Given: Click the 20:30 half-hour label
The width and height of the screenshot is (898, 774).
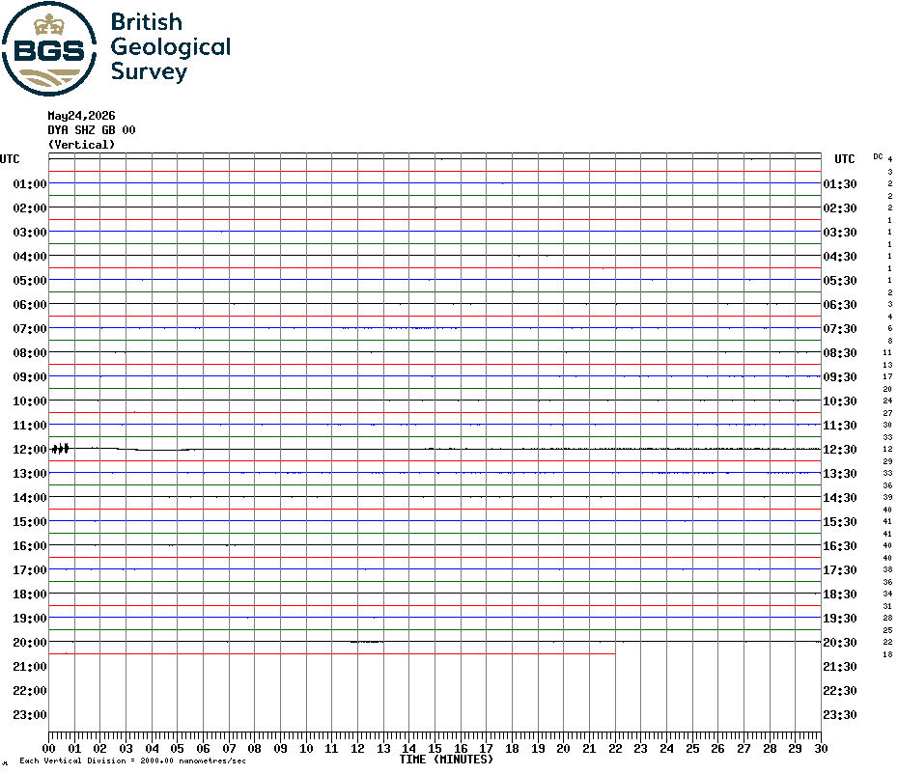Looking at the screenshot, I should (x=840, y=643).
